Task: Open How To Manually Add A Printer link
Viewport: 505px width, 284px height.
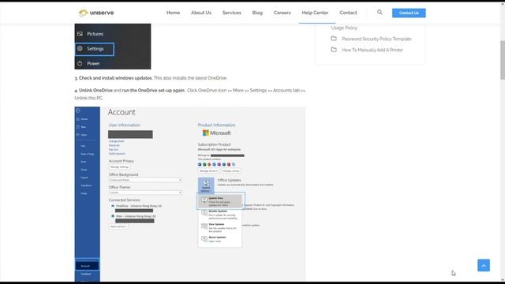Action: pos(372,50)
